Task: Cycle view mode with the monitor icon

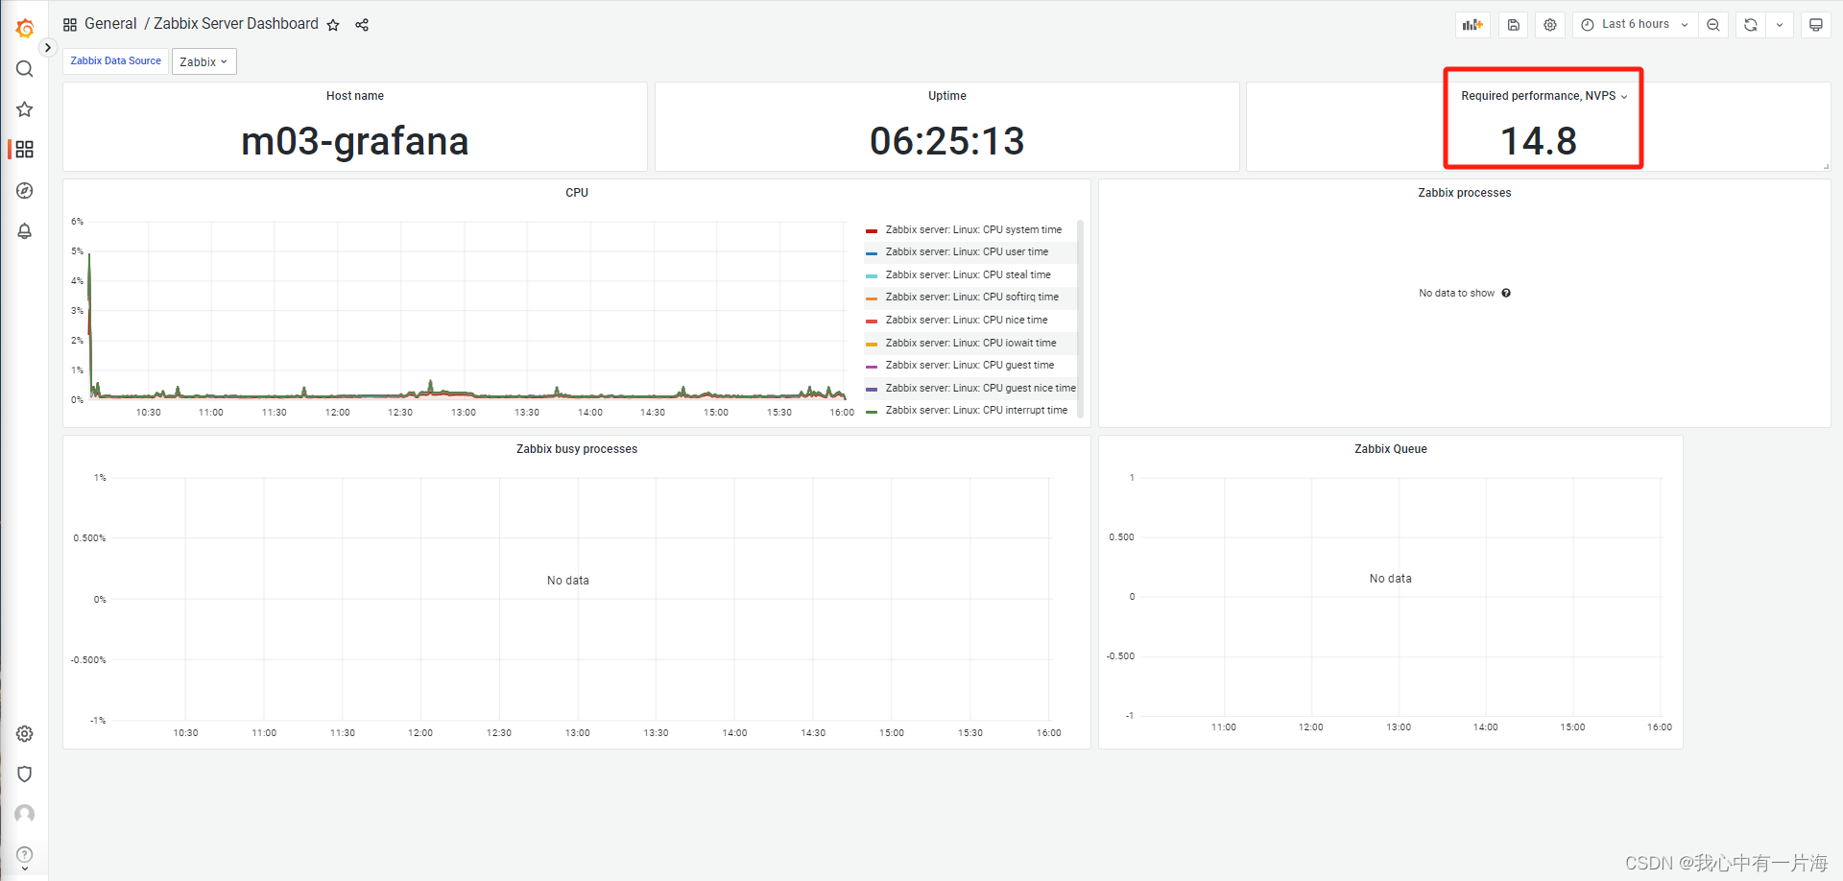Action: click(1816, 25)
